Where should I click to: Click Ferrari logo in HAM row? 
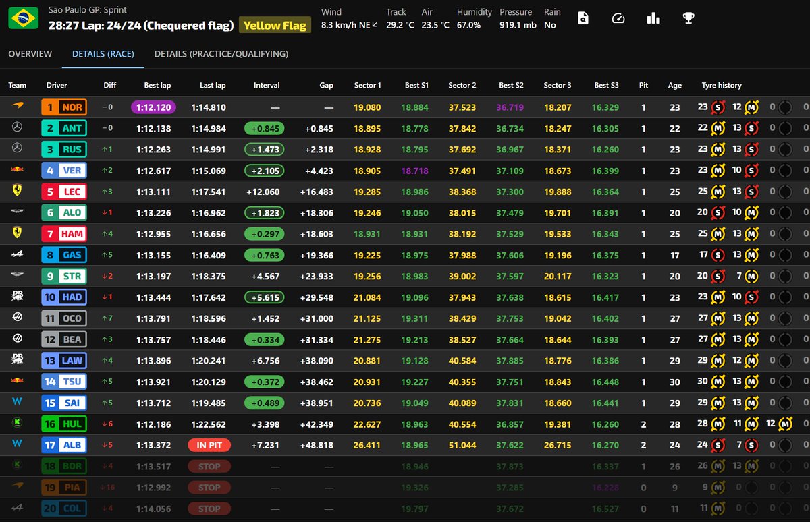pyautogui.click(x=18, y=233)
